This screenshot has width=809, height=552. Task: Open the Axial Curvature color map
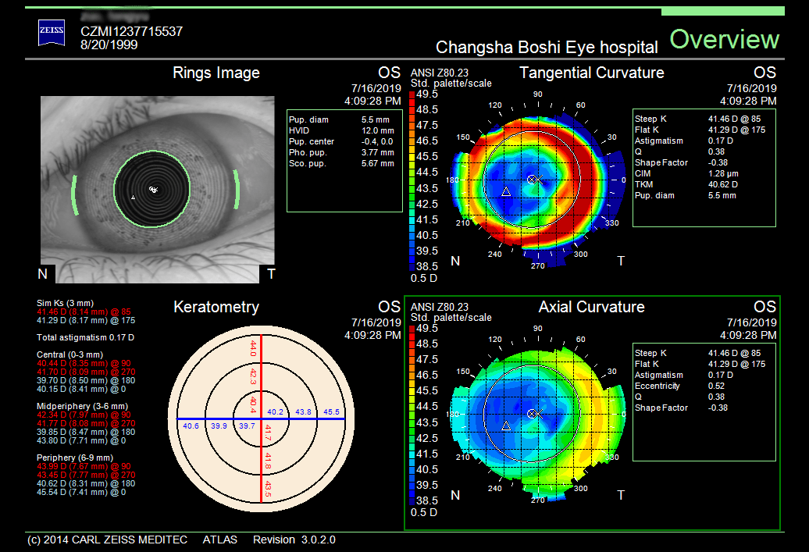(537, 423)
